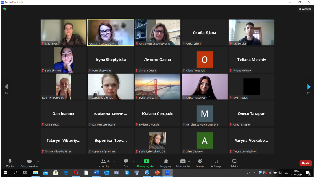Image resolution: width=314 pixels, height=177 pixels.
Task: Select Lev Soroka video tile
Action: (x=252, y=32)
